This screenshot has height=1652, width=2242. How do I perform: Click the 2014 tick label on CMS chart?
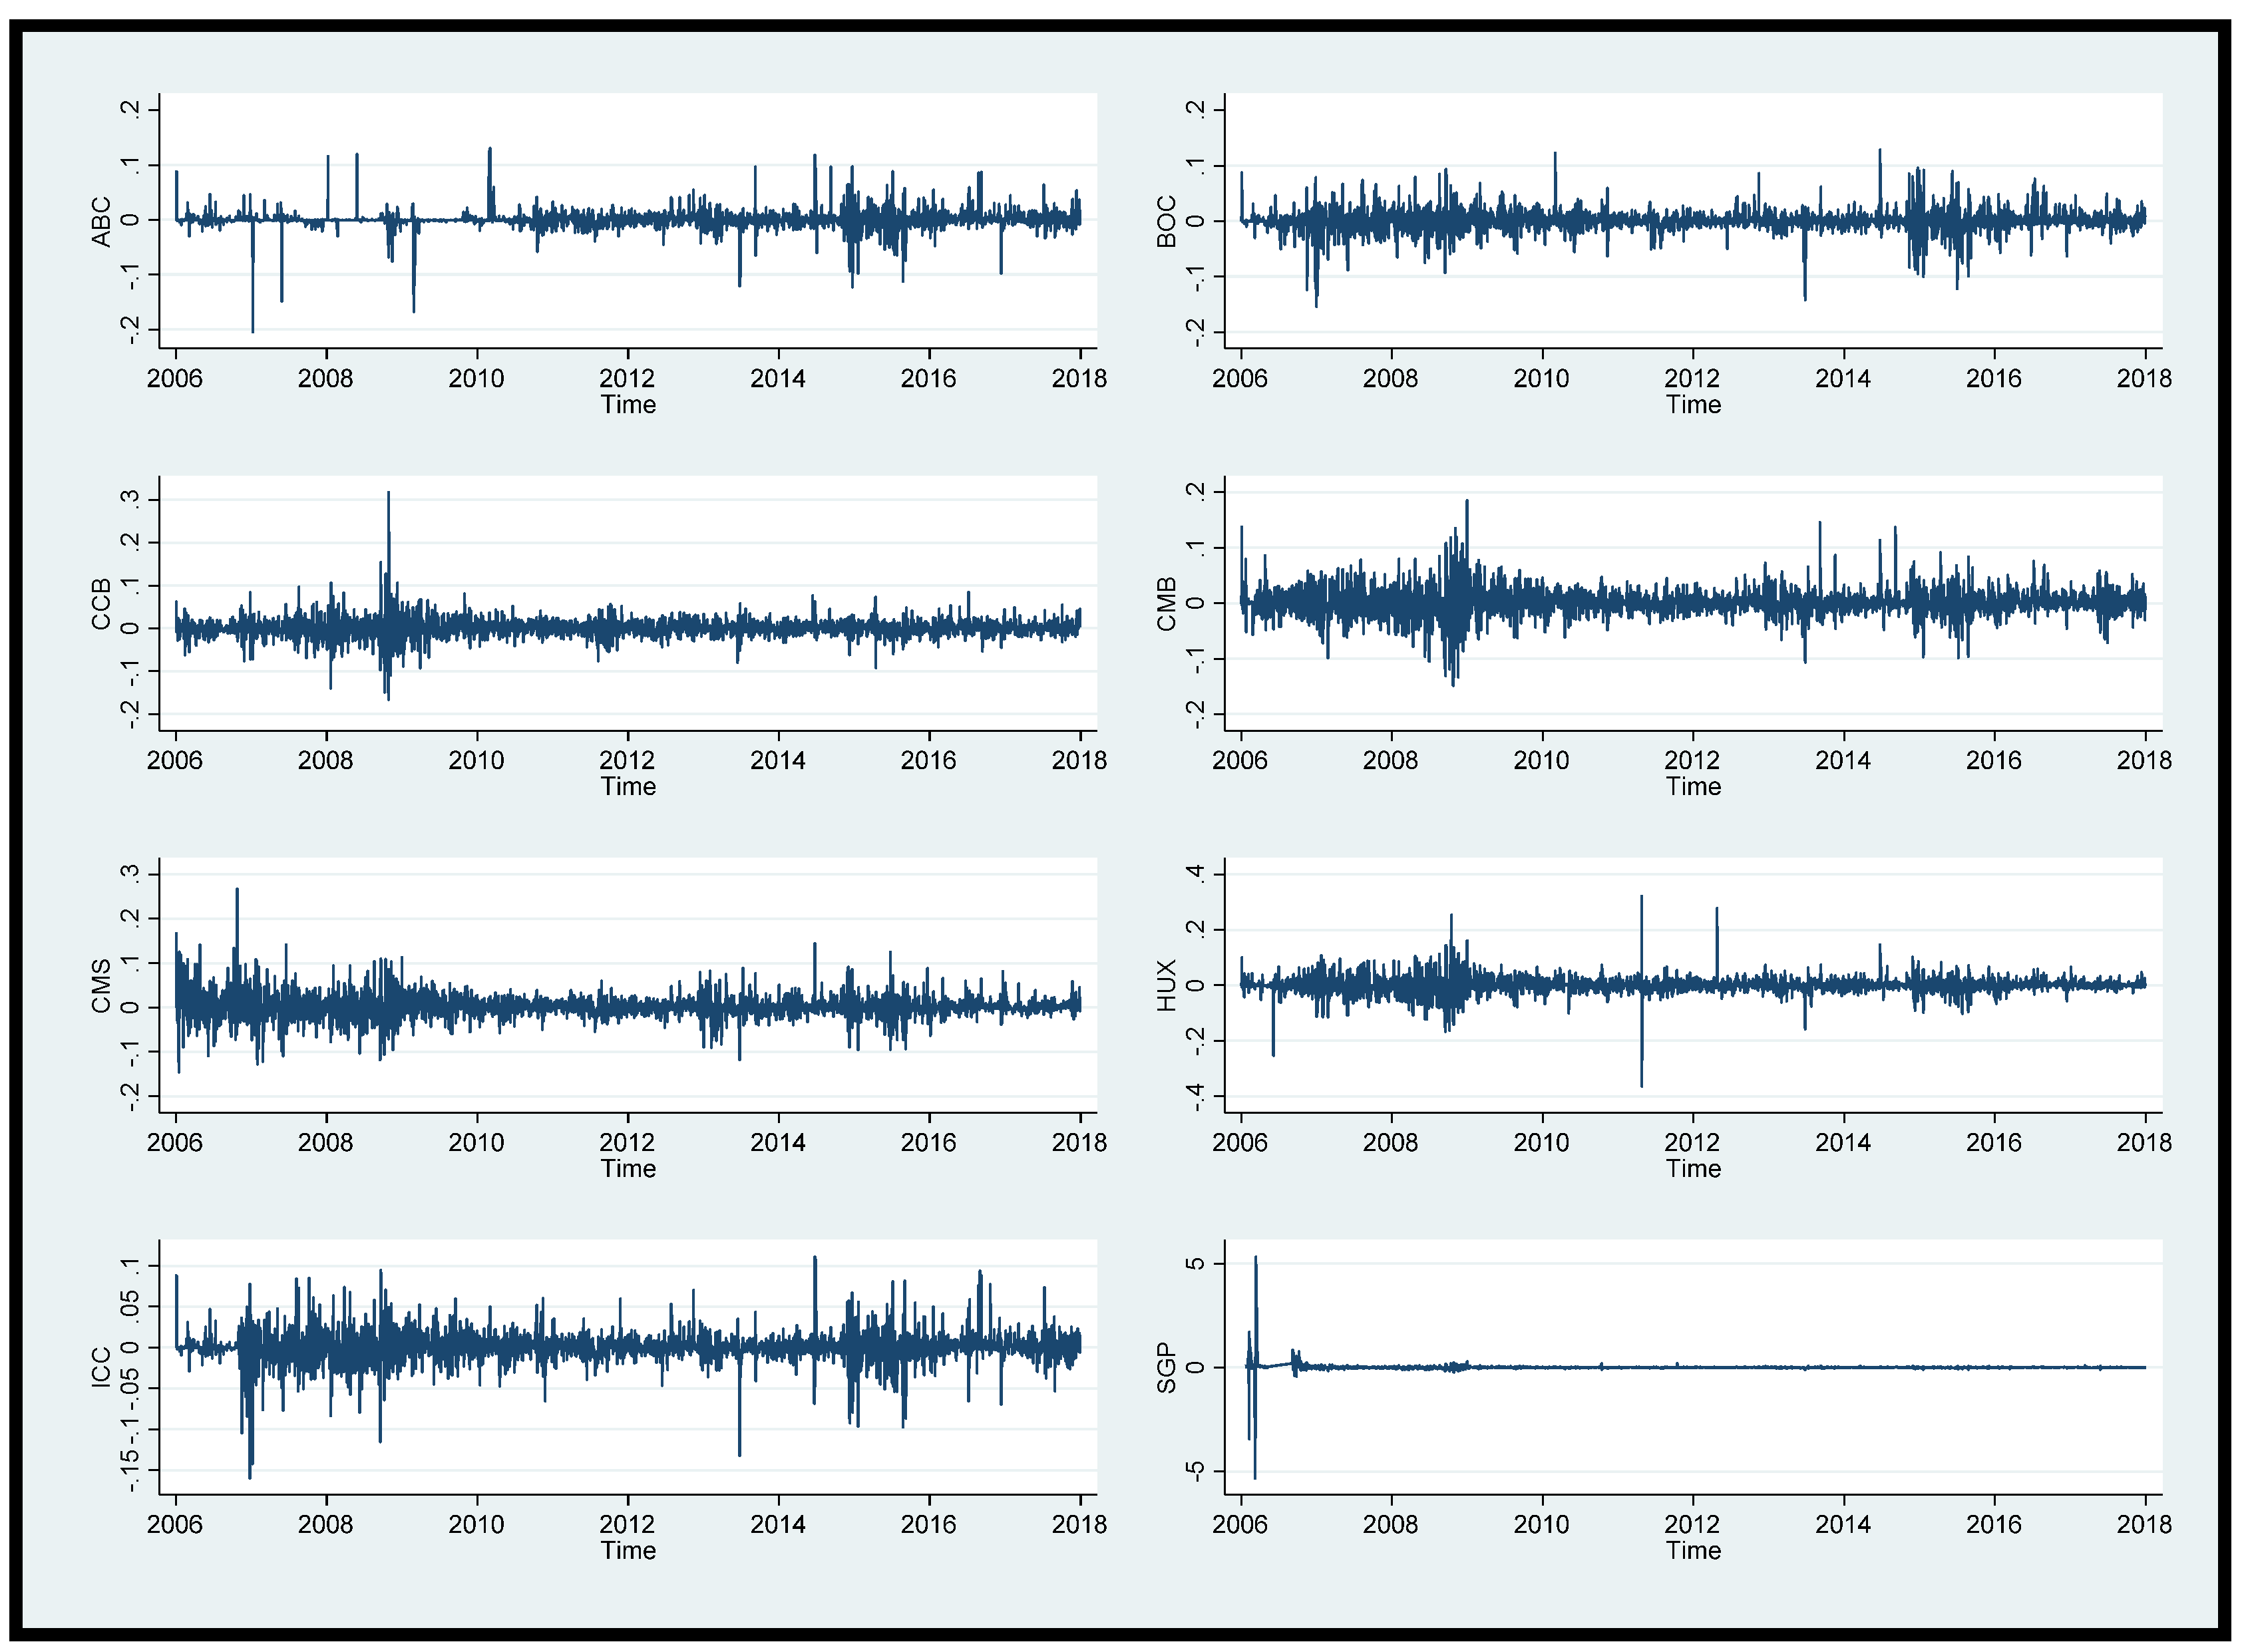point(778,1143)
